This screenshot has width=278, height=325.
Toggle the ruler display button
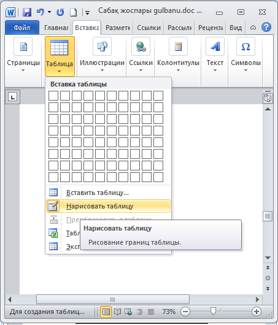coord(268,98)
